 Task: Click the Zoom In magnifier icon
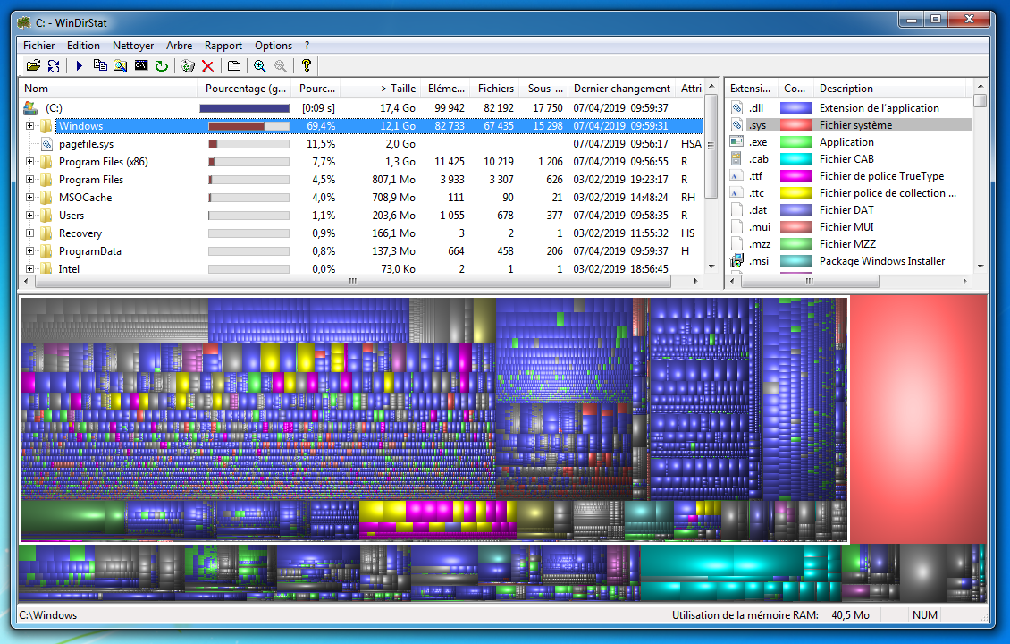tap(259, 66)
